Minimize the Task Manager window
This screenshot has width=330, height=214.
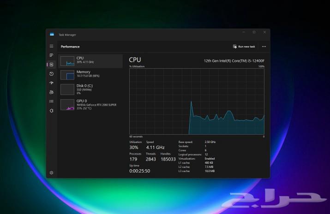243,32
